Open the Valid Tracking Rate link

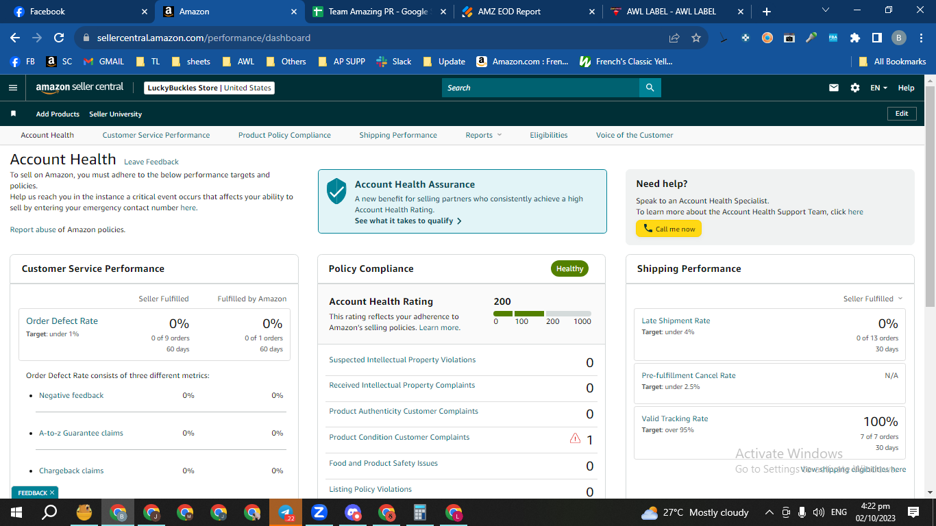click(675, 418)
